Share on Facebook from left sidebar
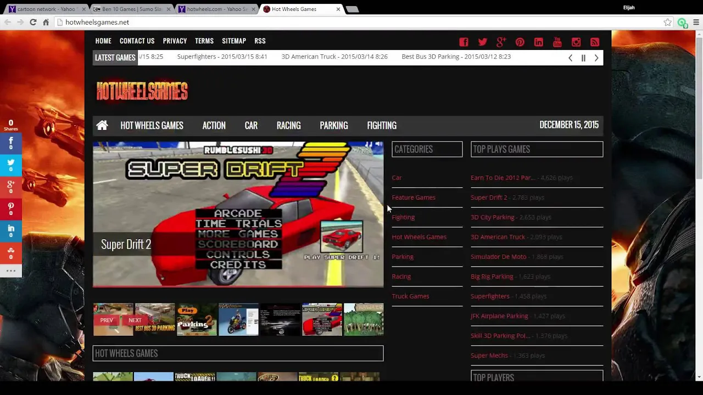This screenshot has height=395, width=703. coord(10,143)
